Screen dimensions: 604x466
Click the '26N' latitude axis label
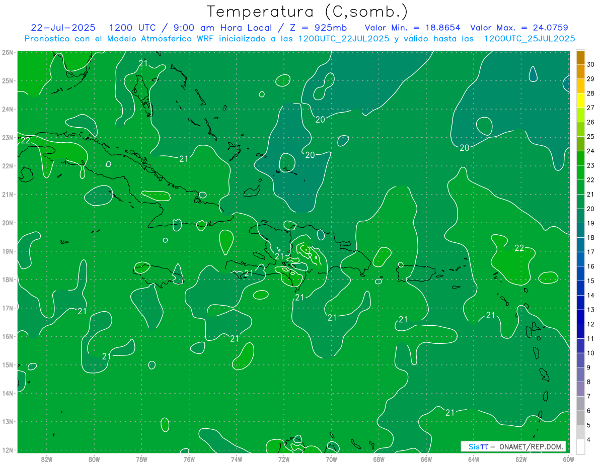8,52
